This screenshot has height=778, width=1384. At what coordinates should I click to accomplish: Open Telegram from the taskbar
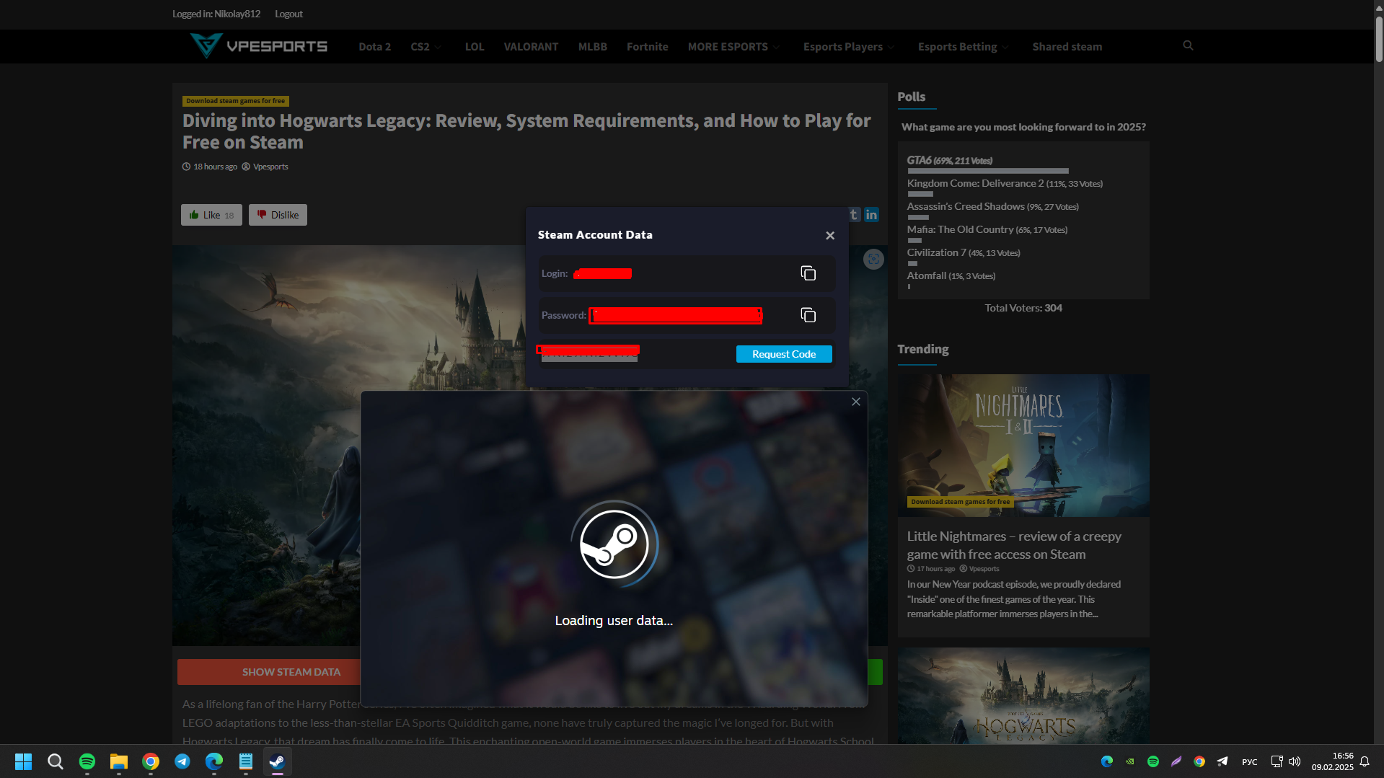182,761
